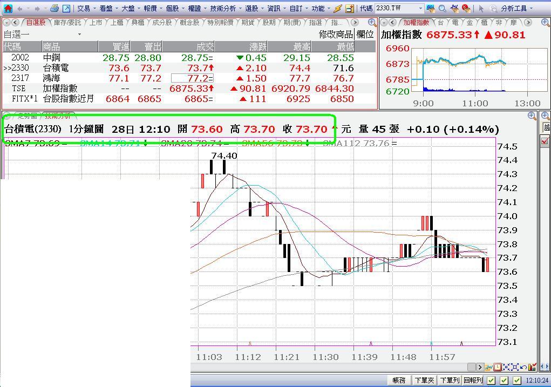Viewport: 551px width, 387px height.
Task: Click the back navigation arrow in toolbar
Action: (19, 9)
